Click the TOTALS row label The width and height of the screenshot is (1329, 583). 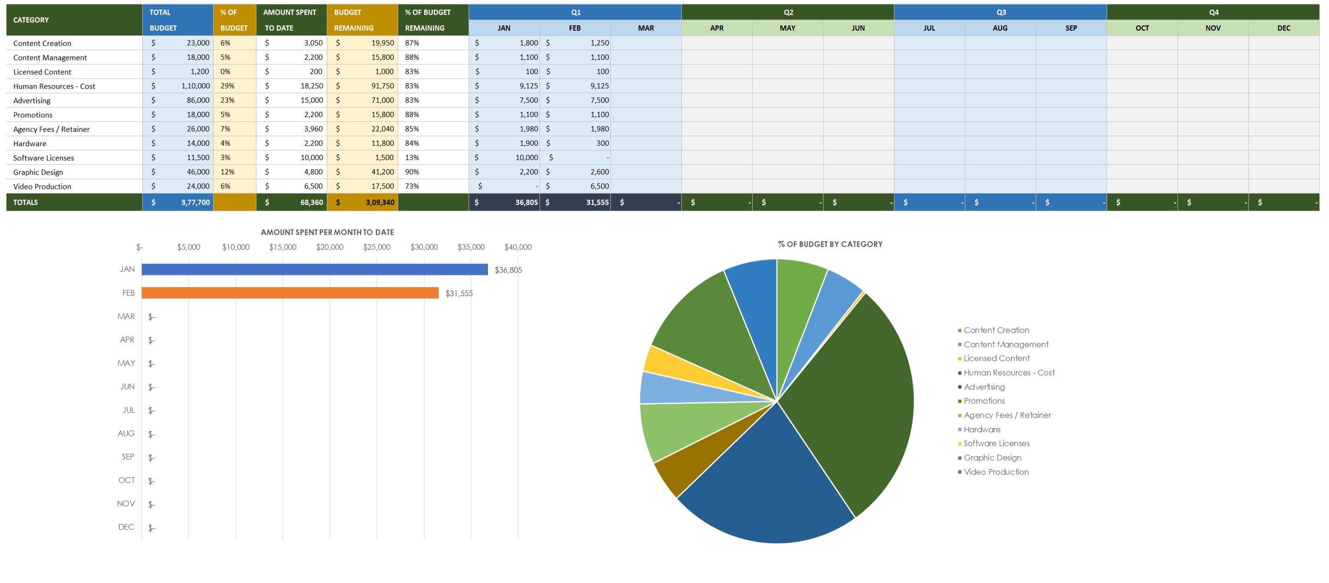click(25, 202)
